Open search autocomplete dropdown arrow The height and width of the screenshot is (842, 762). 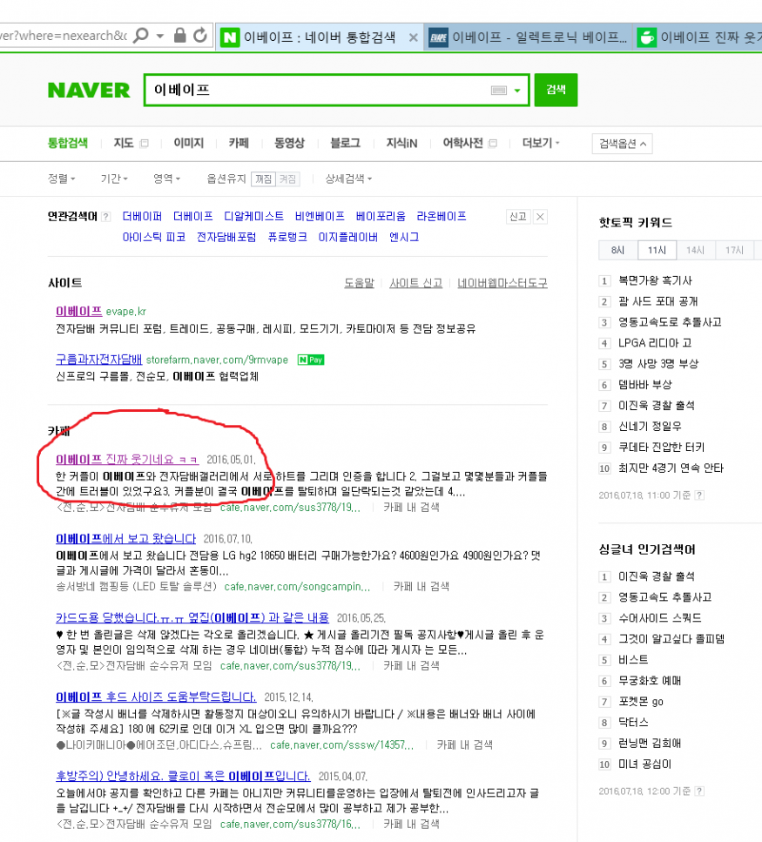click(517, 91)
